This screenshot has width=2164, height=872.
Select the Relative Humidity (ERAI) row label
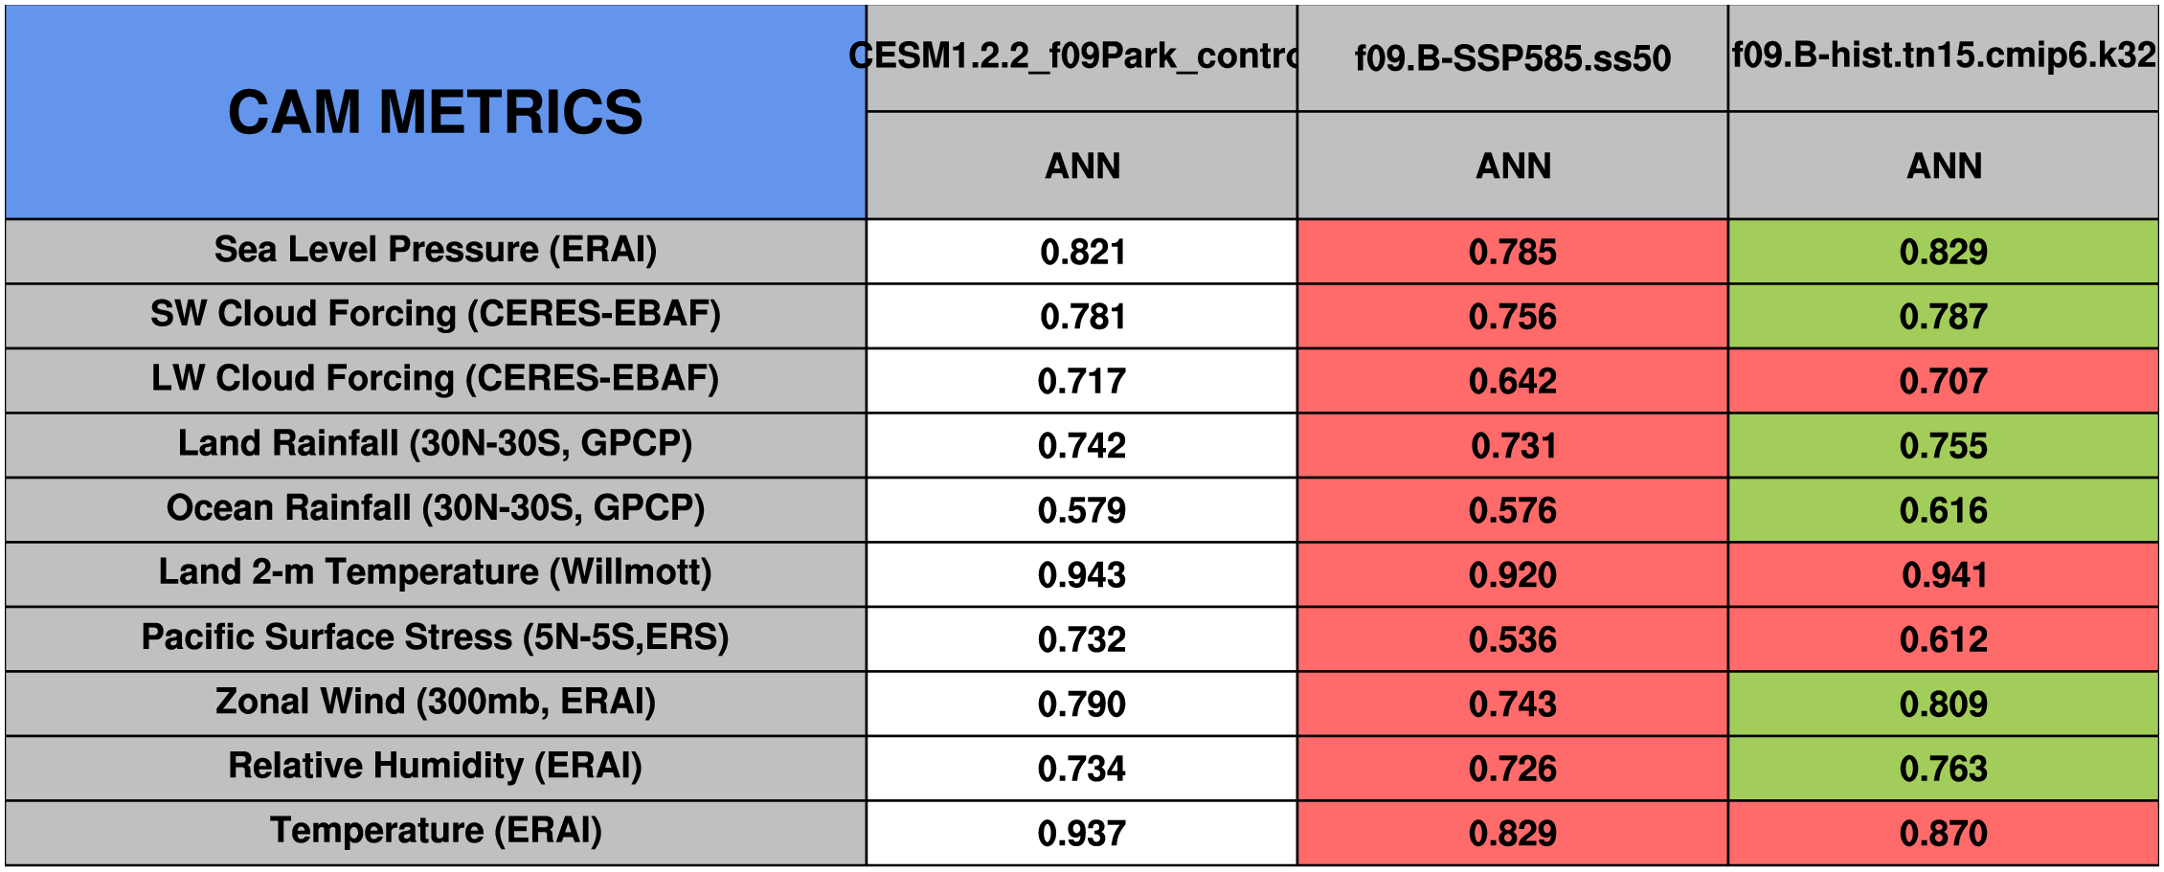pos(436,767)
